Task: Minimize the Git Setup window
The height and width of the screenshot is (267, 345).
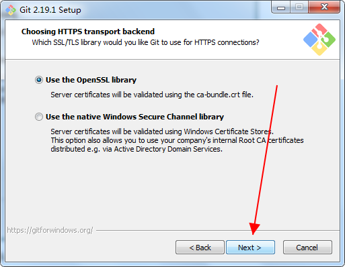Action: click(281, 7)
